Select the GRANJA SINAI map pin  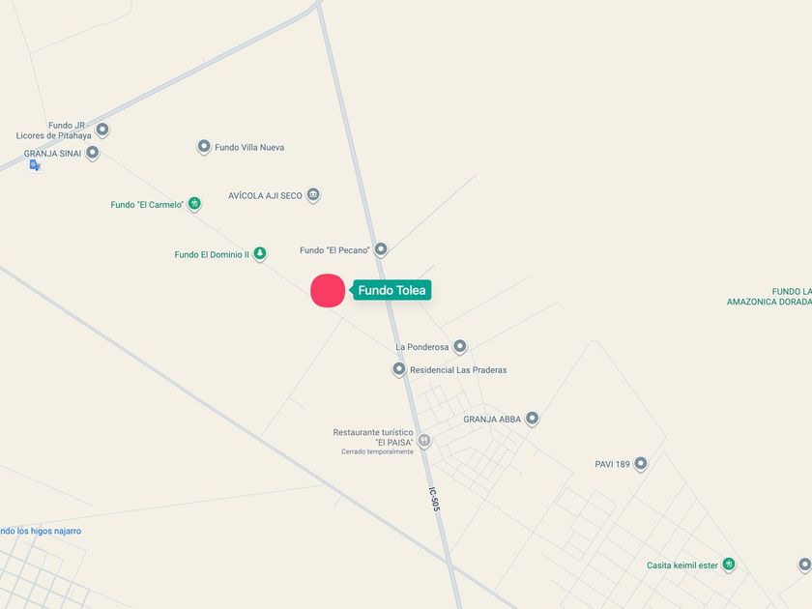tap(92, 153)
